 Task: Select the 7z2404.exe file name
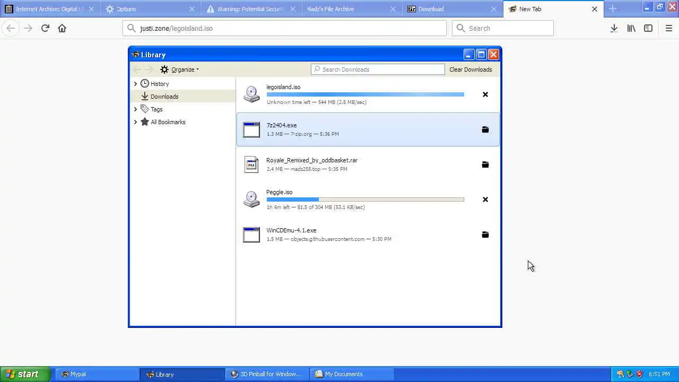[282, 125]
